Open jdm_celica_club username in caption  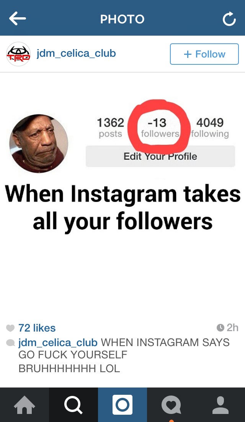[58, 343]
